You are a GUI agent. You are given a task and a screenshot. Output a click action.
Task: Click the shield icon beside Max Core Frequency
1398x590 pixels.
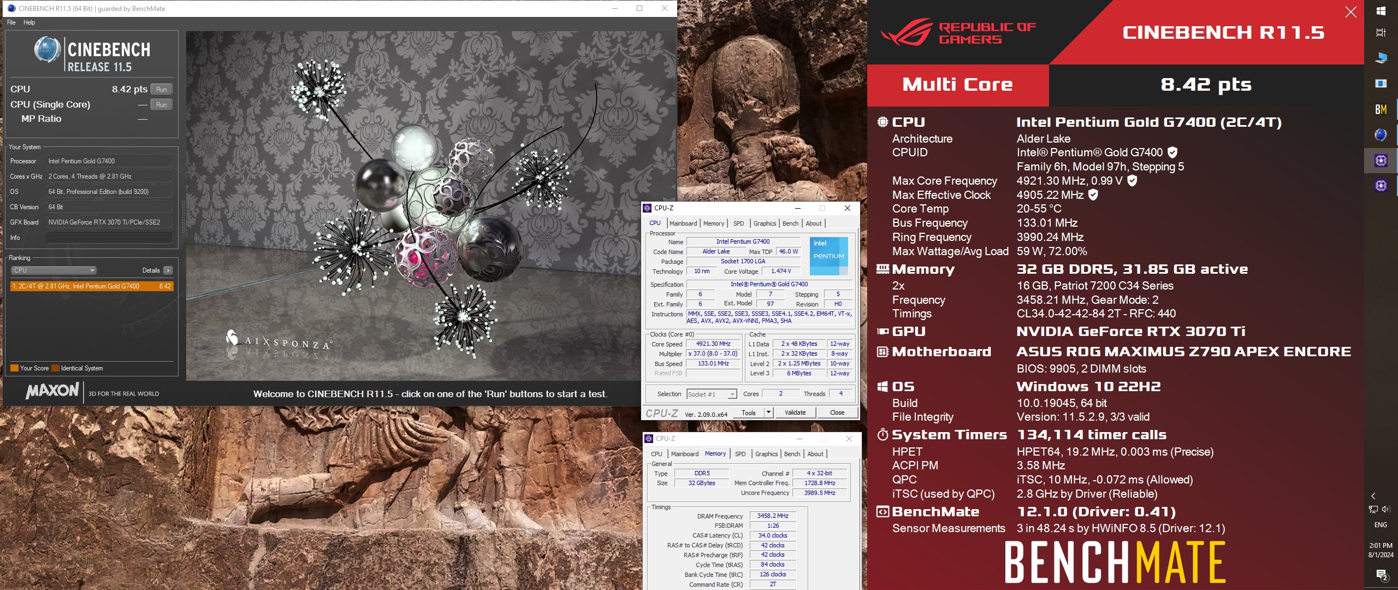pyautogui.click(x=1132, y=180)
